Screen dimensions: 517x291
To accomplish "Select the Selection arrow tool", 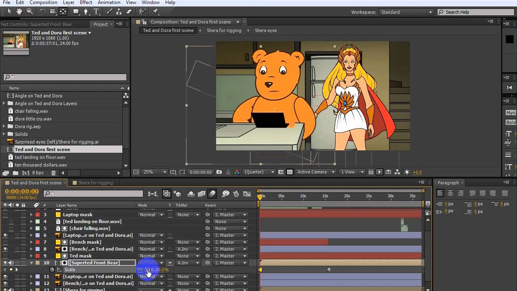I will pos(10,12).
